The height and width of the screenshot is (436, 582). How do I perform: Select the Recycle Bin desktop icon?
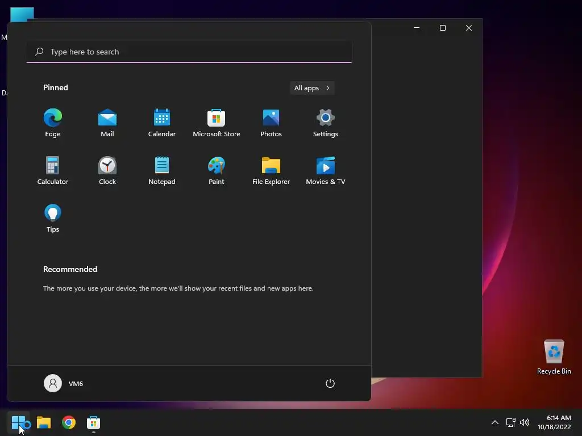point(554,358)
